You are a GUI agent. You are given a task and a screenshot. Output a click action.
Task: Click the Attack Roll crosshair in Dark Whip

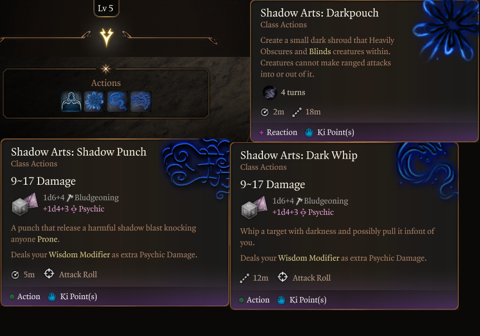[283, 277]
